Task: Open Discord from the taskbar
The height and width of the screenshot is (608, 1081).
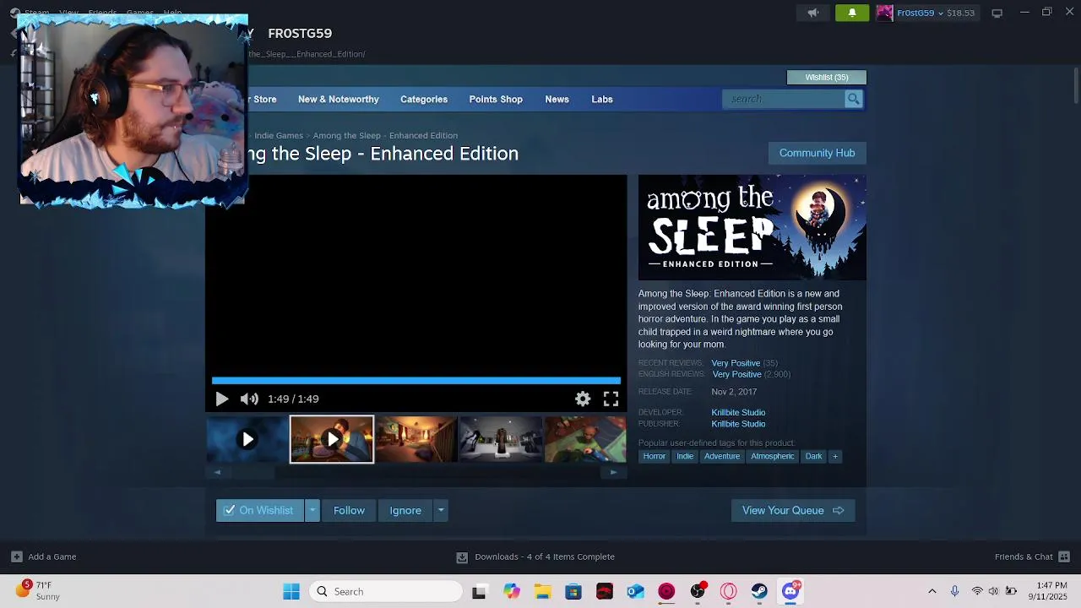Action: click(x=790, y=591)
